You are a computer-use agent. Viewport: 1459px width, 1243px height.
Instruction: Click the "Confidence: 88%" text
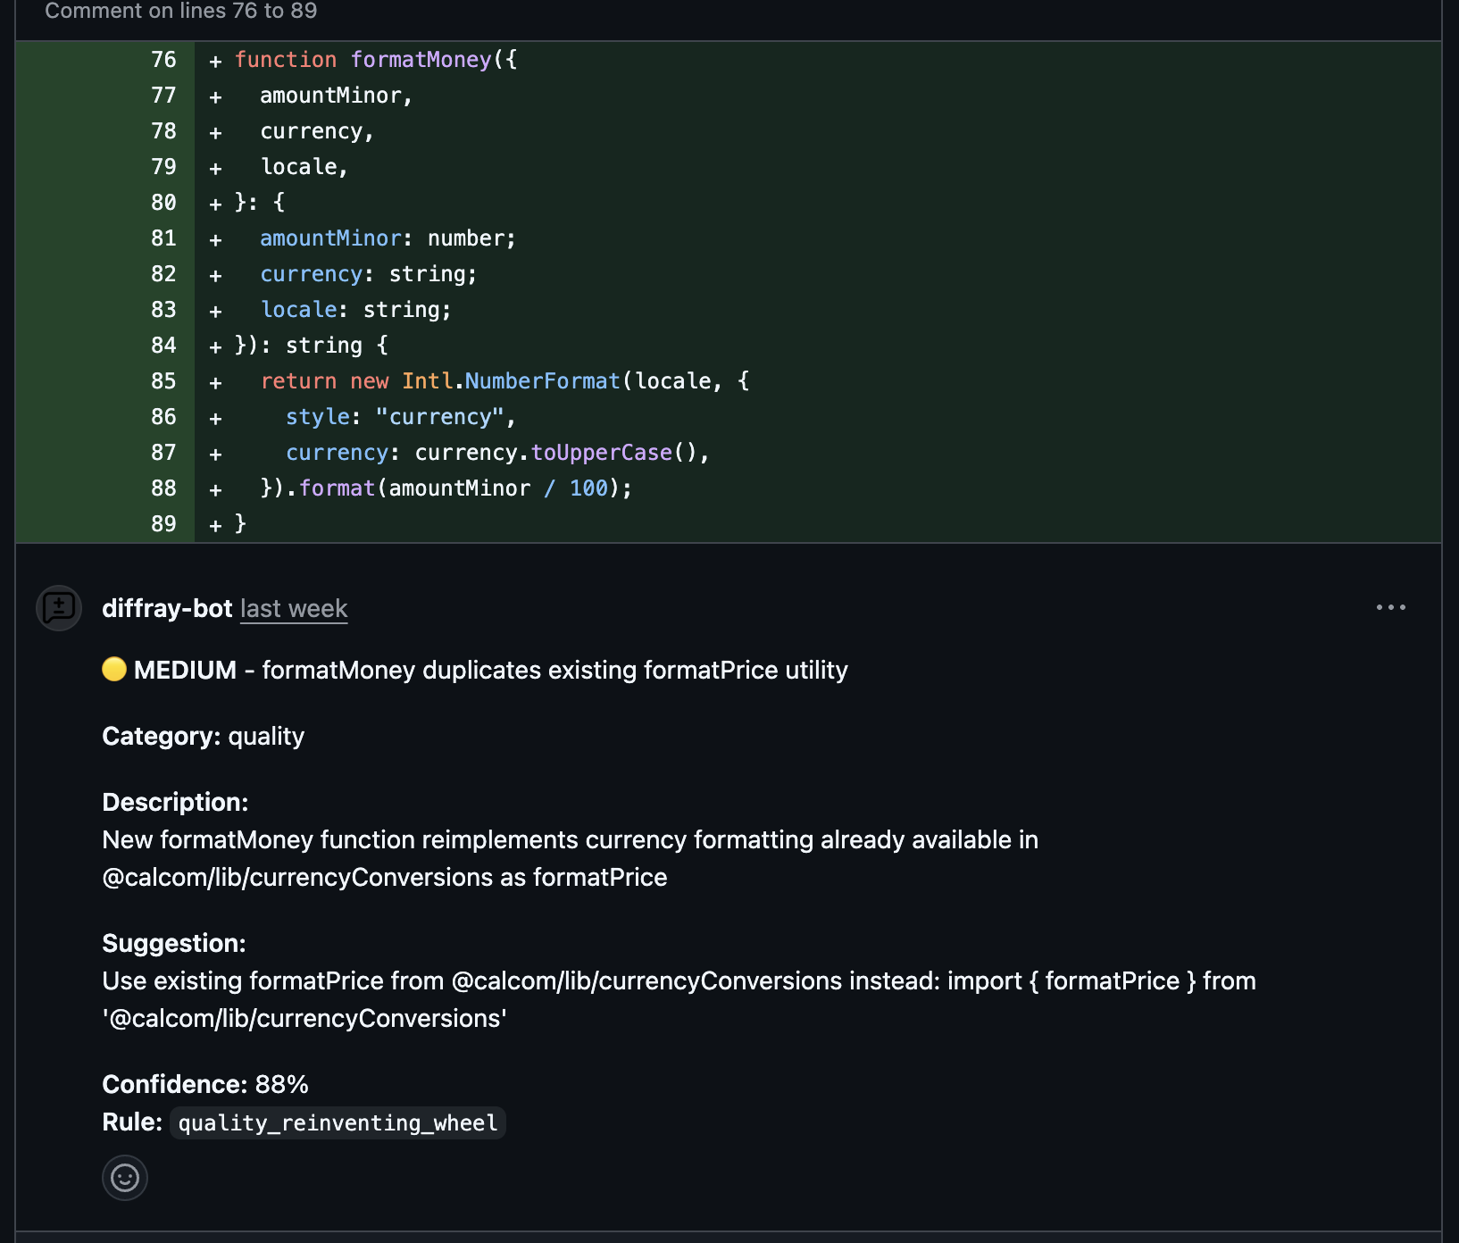click(205, 1084)
